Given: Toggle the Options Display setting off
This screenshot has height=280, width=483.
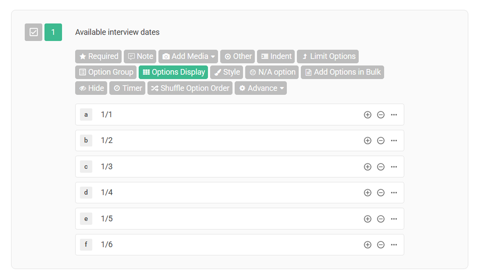Looking at the screenshot, I should point(173,72).
